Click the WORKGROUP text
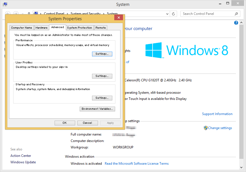This screenshot has width=246, height=172. coord(123,147)
